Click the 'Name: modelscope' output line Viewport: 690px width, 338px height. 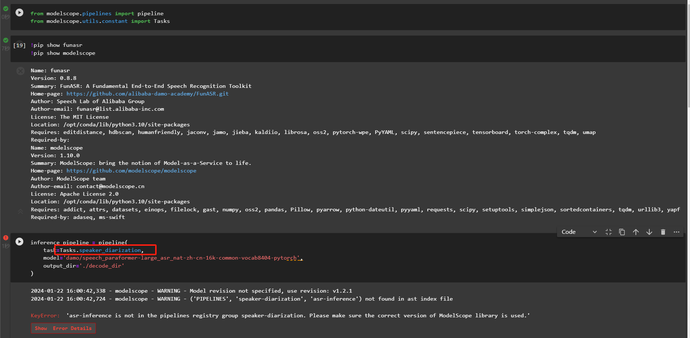pyautogui.click(x=57, y=148)
